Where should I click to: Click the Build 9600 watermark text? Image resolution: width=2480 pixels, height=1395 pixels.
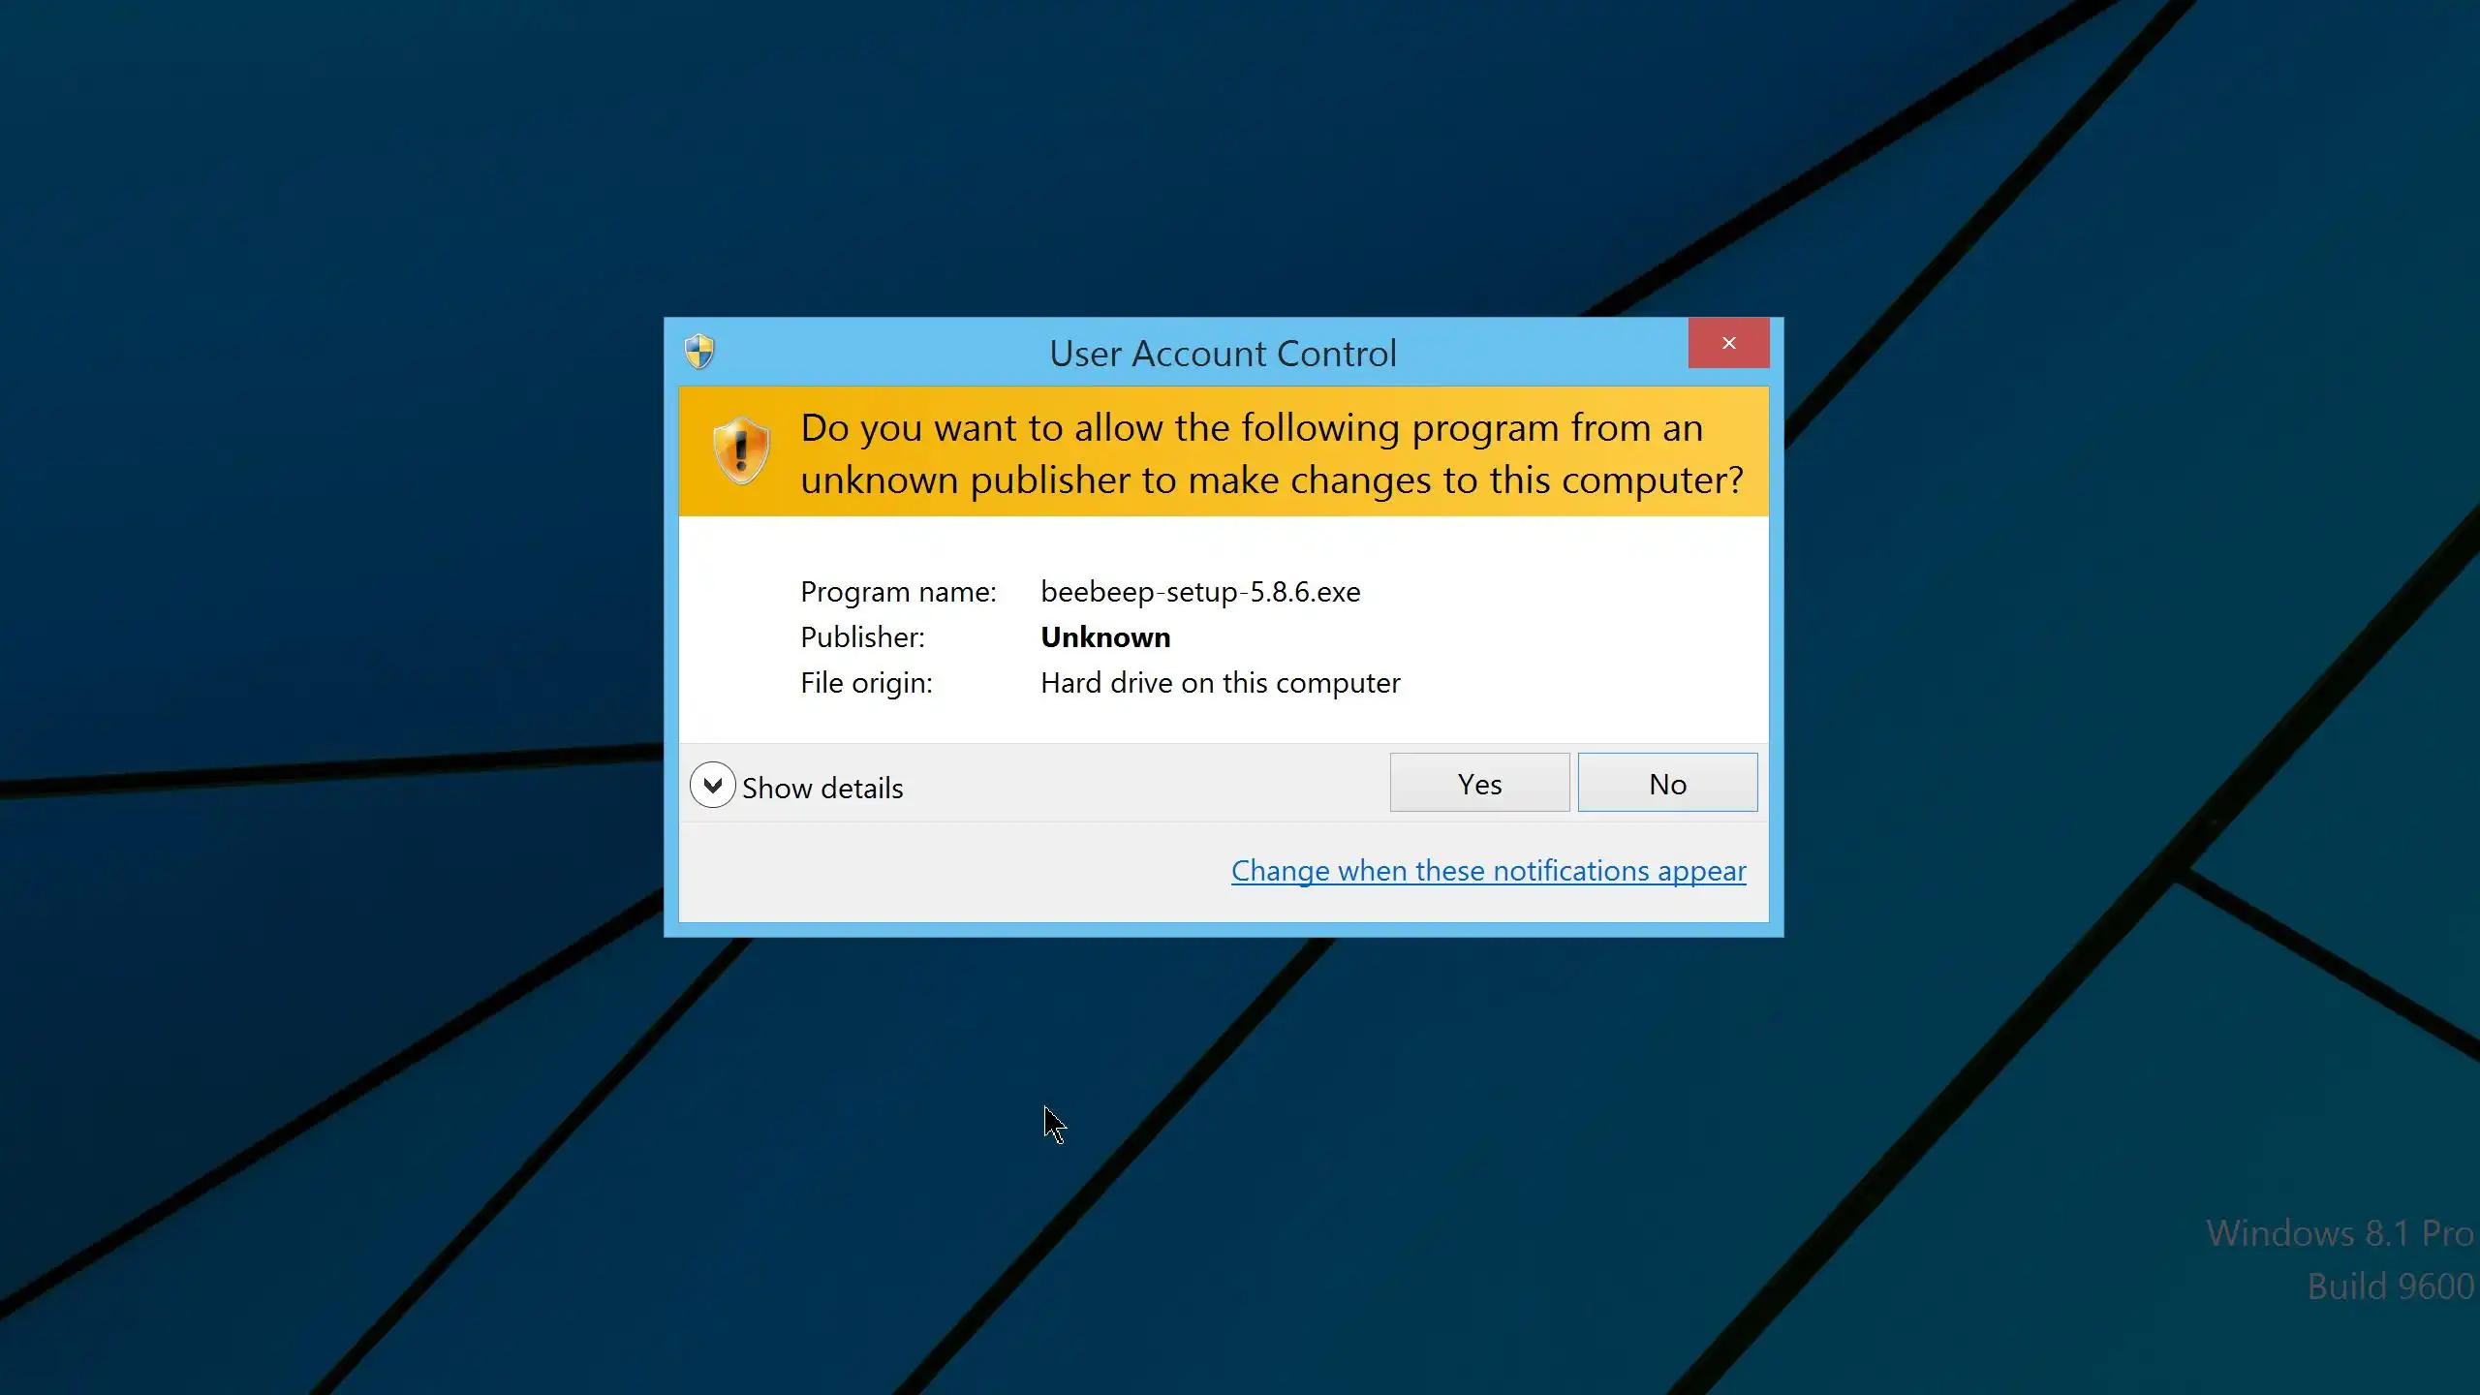[2390, 1286]
